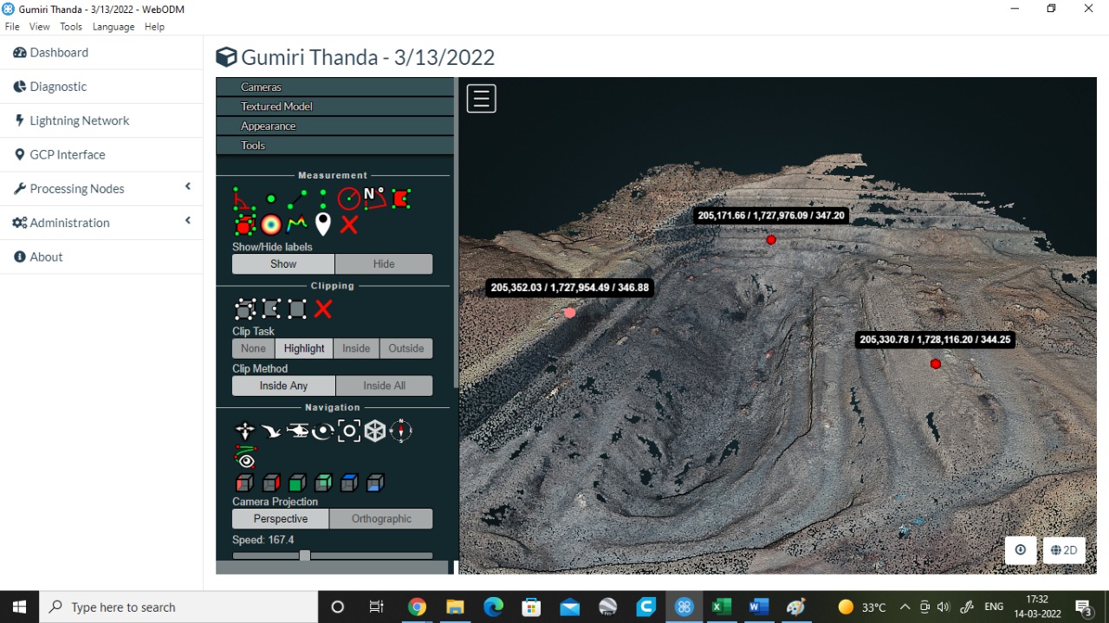Activate the Distance measurement tool

point(296,198)
